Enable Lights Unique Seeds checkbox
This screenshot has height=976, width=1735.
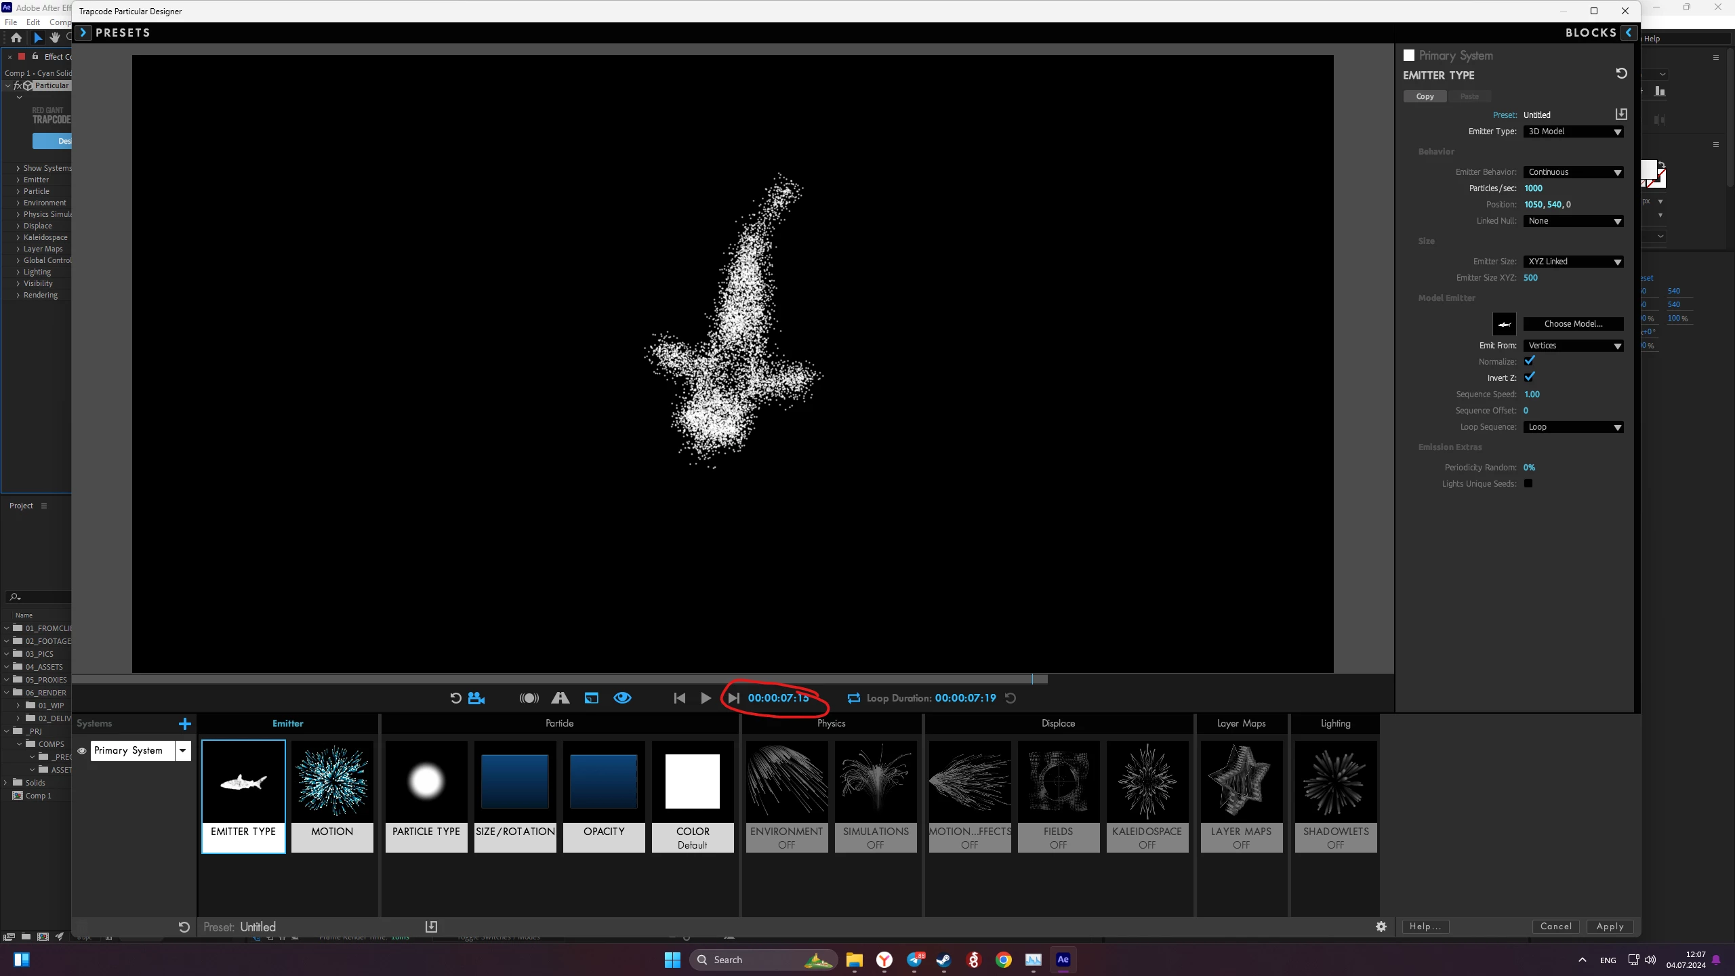coord(1528,483)
